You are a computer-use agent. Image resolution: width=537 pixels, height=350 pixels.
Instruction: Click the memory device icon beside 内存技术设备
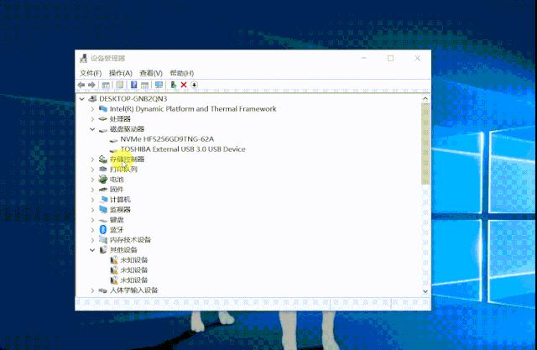102,239
